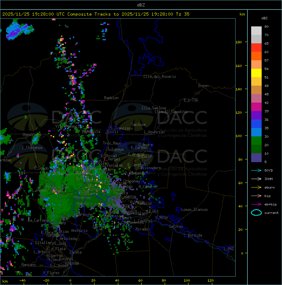Click the 'C_Chilenos' map label
The height and width of the screenshot is (285, 282).
(x=32, y=148)
